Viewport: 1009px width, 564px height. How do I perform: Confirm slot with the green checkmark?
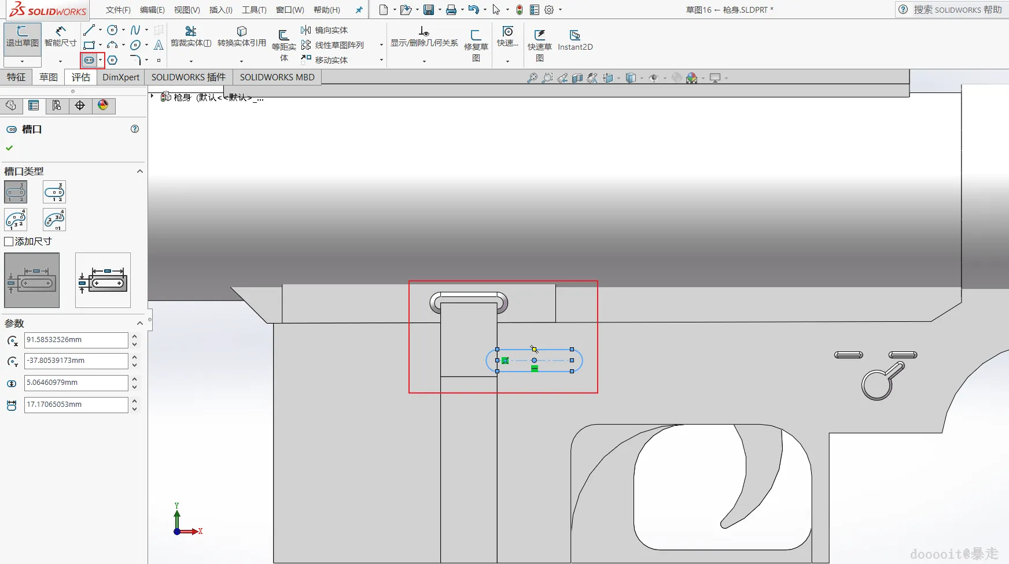9,148
